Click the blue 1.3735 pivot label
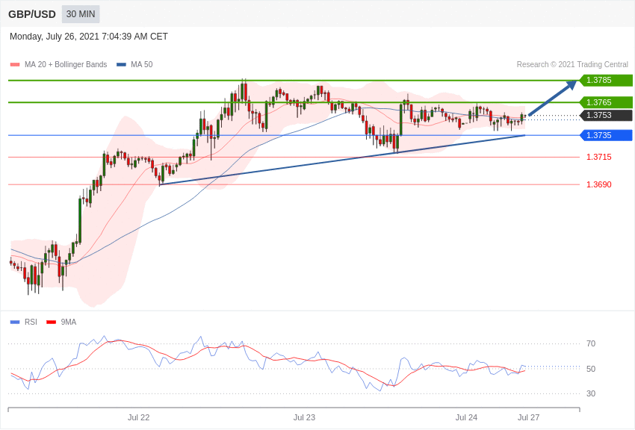This screenshot has height=430, width=635. click(x=606, y=135)
